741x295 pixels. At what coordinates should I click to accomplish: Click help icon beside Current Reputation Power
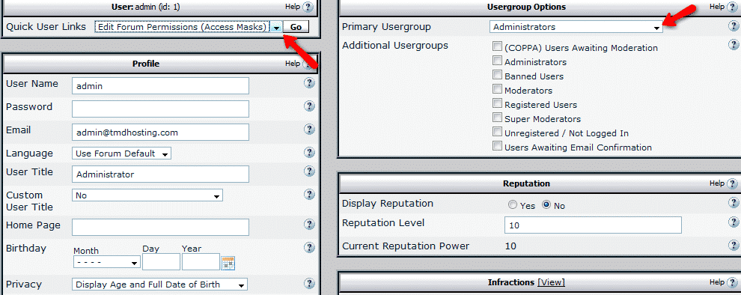click(734, 245)
